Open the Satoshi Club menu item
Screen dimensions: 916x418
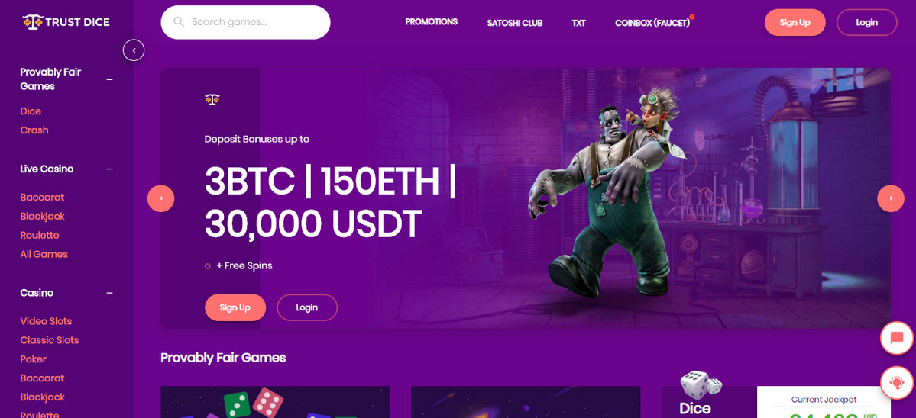515,24
